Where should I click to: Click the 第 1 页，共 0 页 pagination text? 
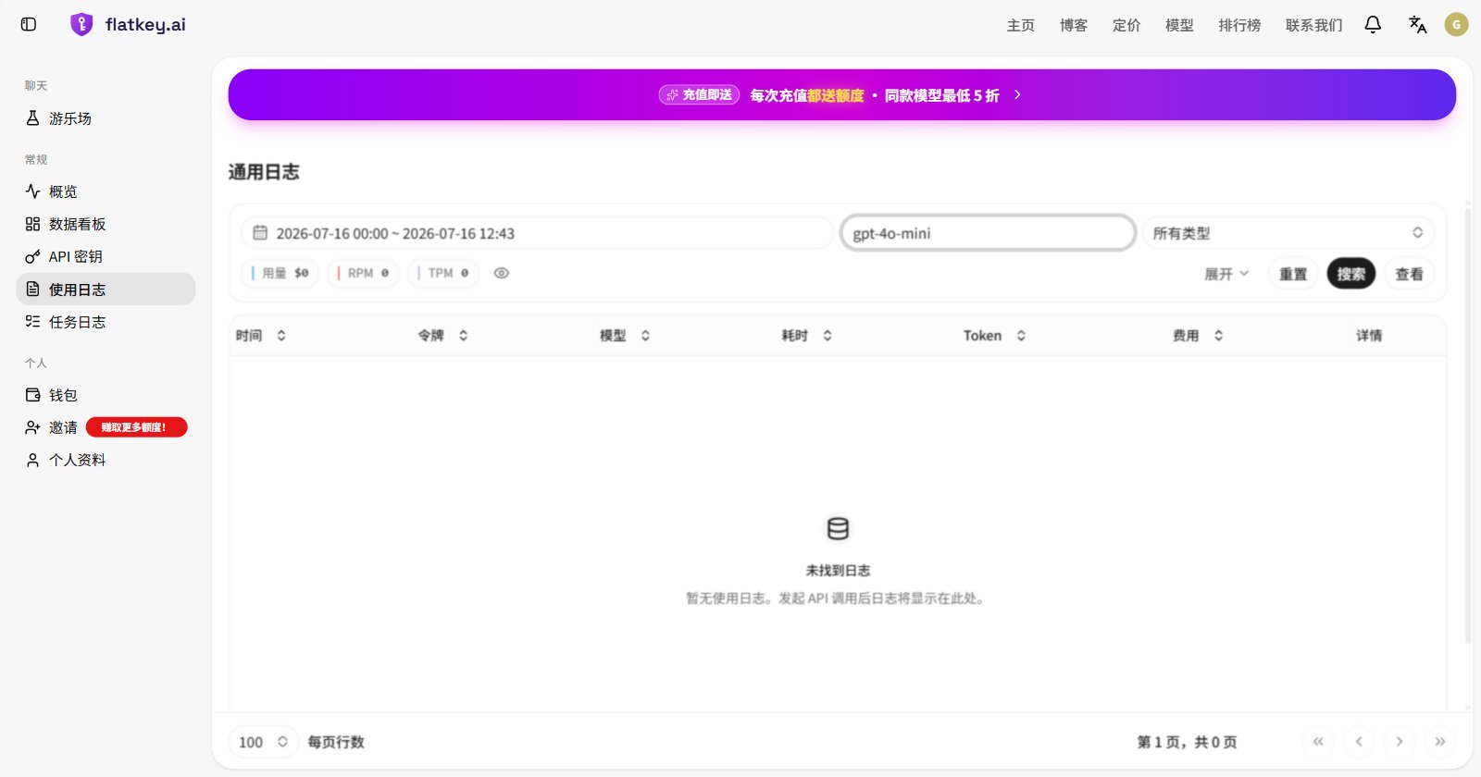coord(1187,742)
